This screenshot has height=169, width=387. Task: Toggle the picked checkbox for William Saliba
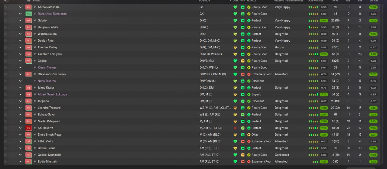(x=5, y=34)
